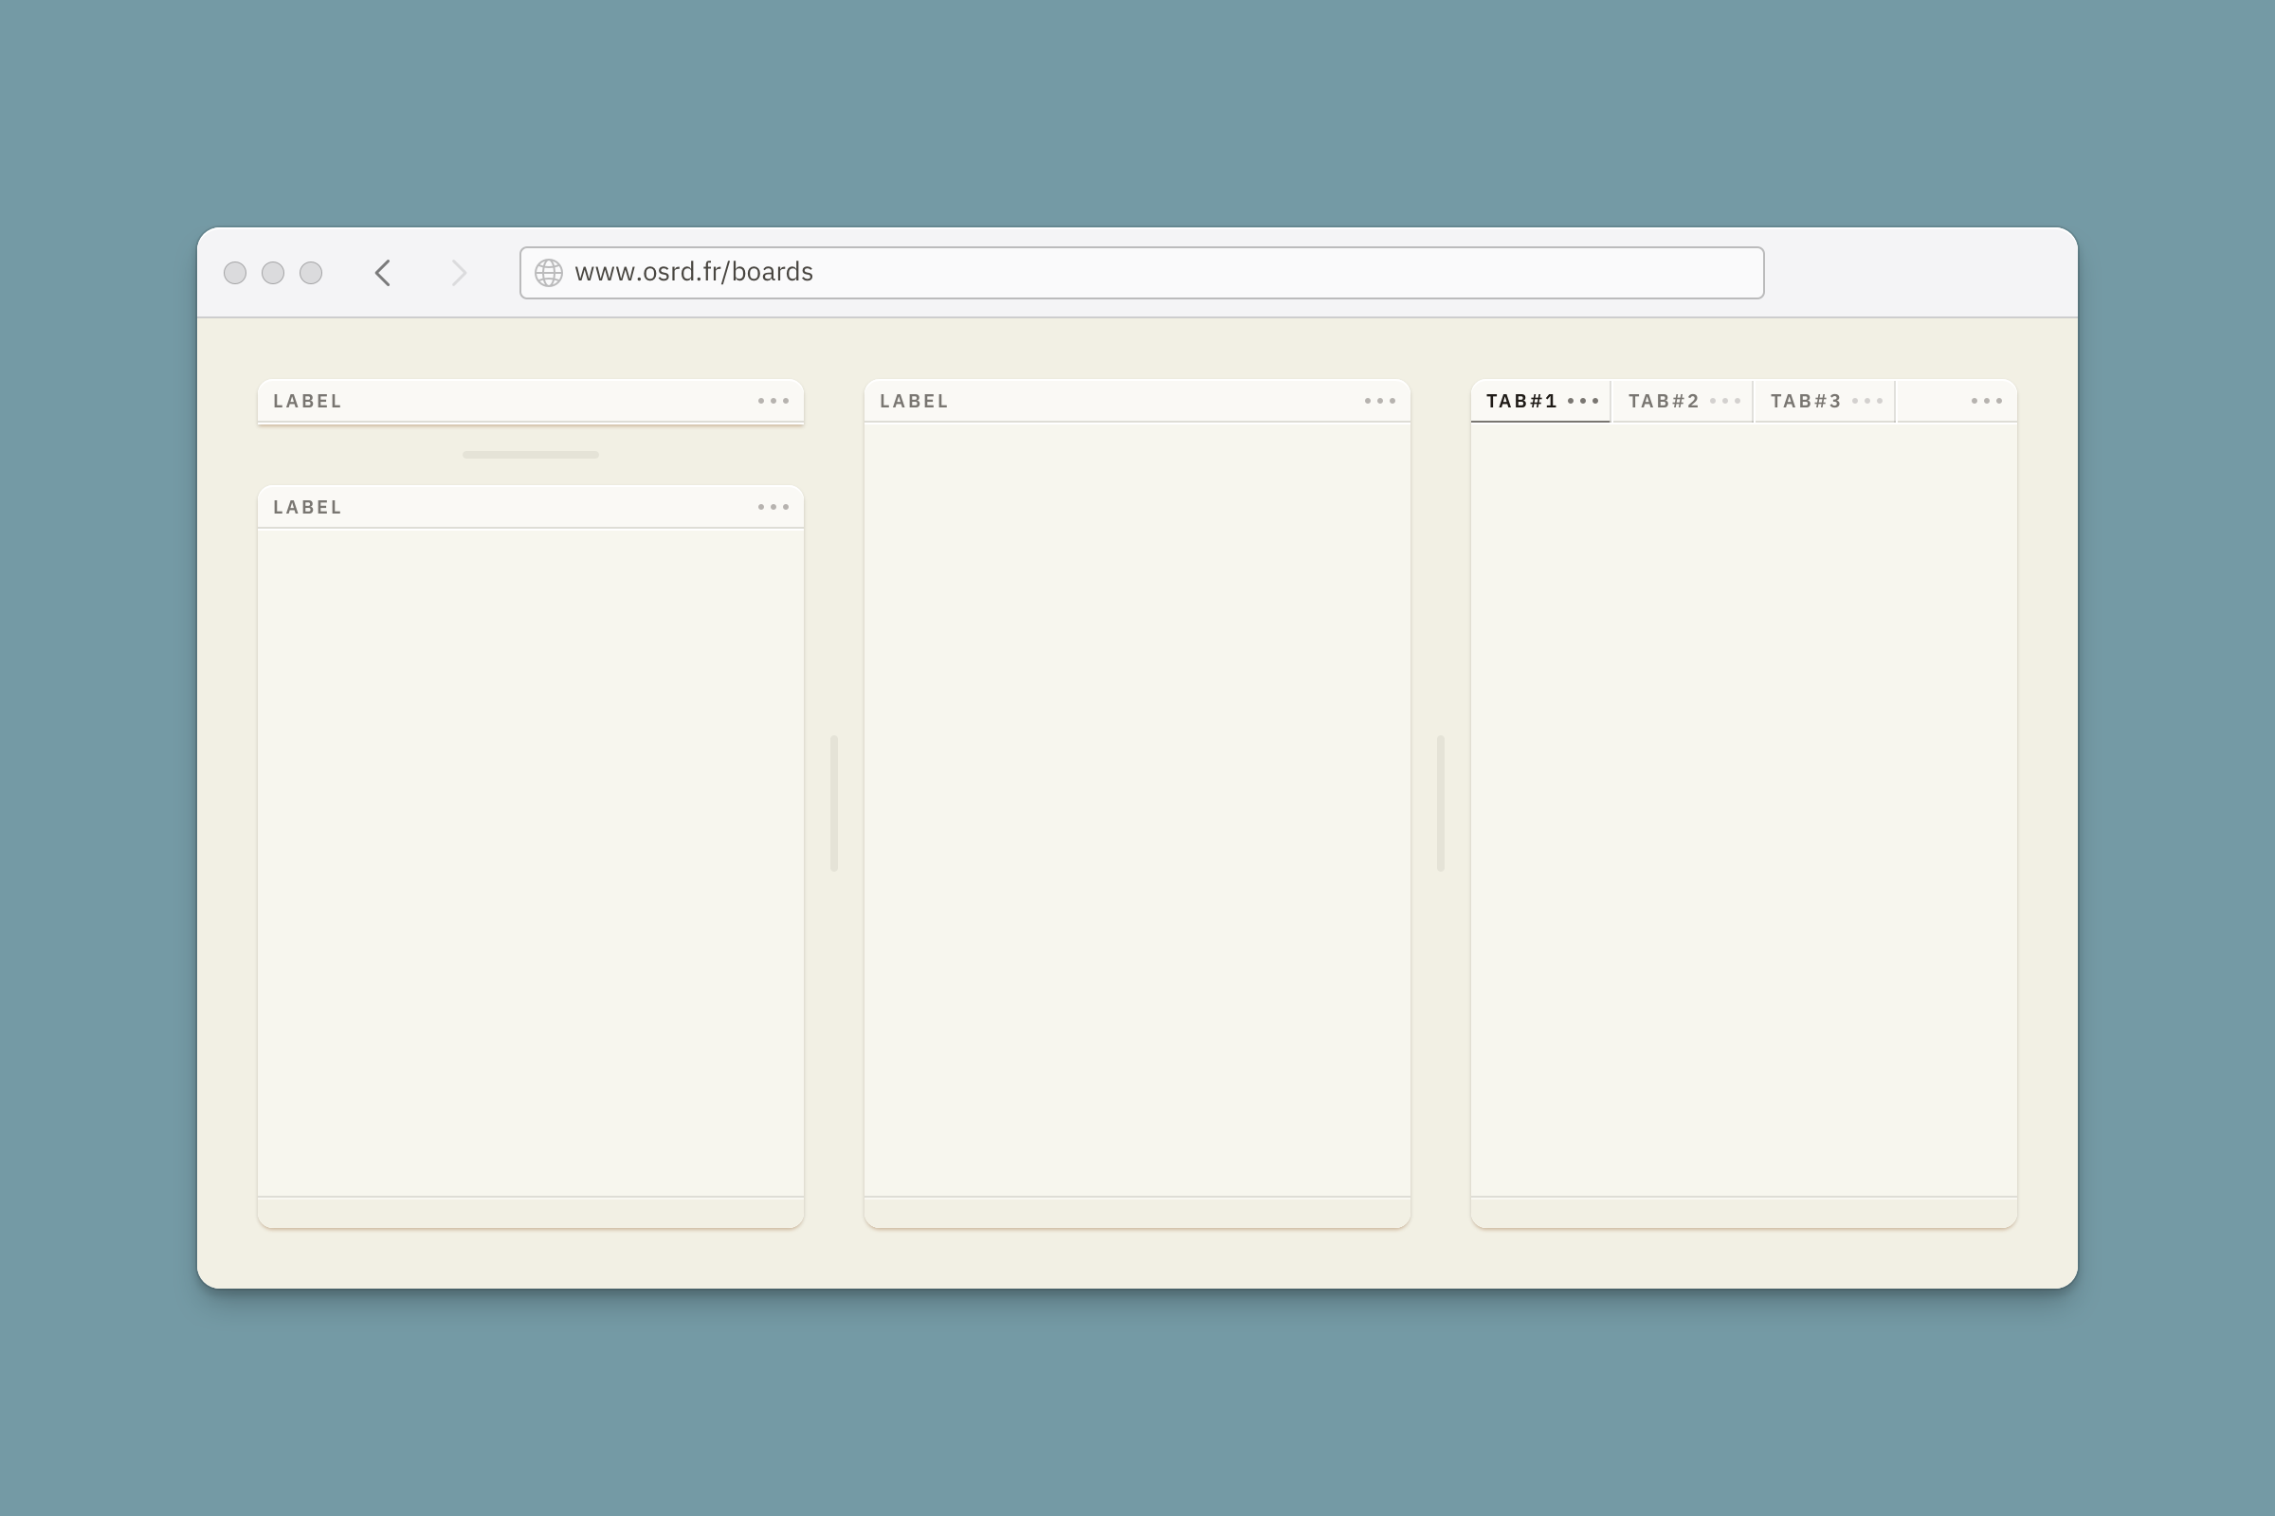Open three-dot menu of collapsed top-left panel
The image size is (2275, 1516).
[x=773, y=401]
